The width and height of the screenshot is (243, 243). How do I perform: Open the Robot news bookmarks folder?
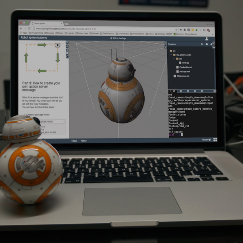point(82,33)
